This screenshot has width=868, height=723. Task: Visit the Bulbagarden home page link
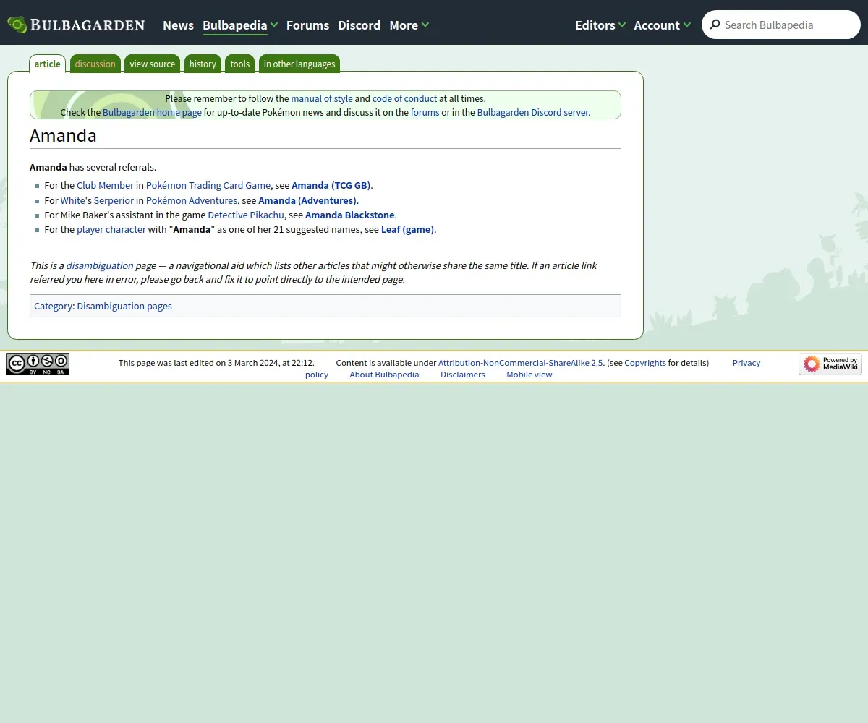coord(152,112)
